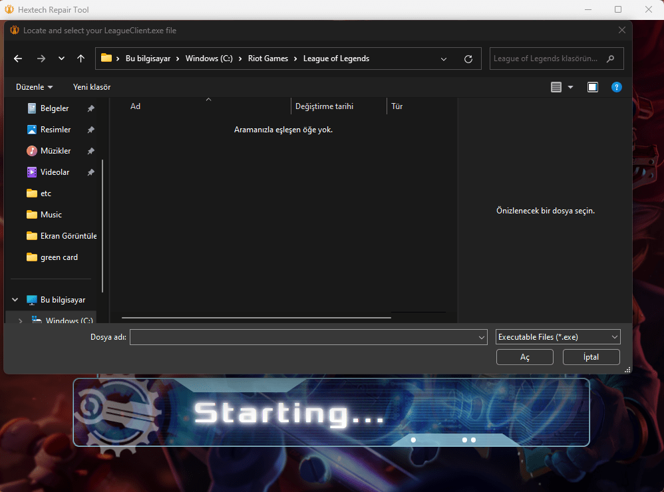664x492 pixels.
Task: Cancel with the İptal button
Action: click(591, 357)
